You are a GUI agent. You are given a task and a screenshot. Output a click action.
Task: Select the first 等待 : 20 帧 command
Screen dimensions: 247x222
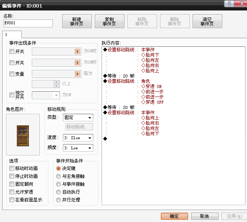pyautogui.click(x=119, y=76)
